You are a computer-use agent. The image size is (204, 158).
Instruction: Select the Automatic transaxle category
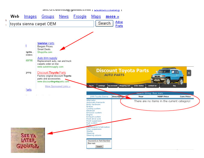96,102
